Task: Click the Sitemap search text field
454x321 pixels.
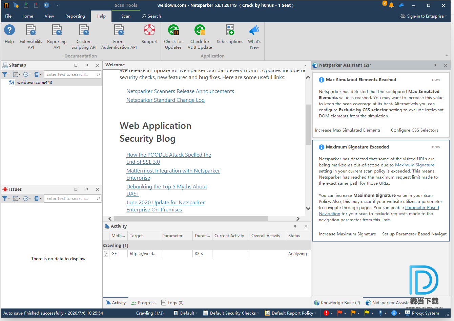Action: [x=70, y=74]
